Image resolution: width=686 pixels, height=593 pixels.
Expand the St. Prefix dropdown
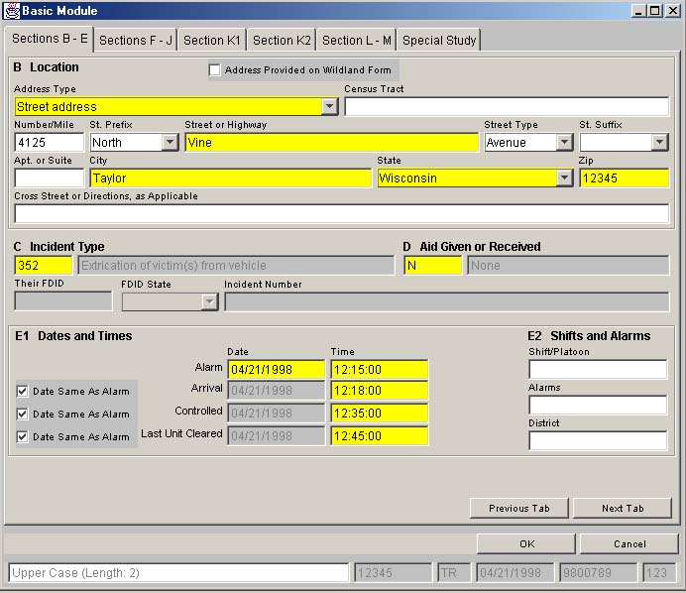[170, 143]
